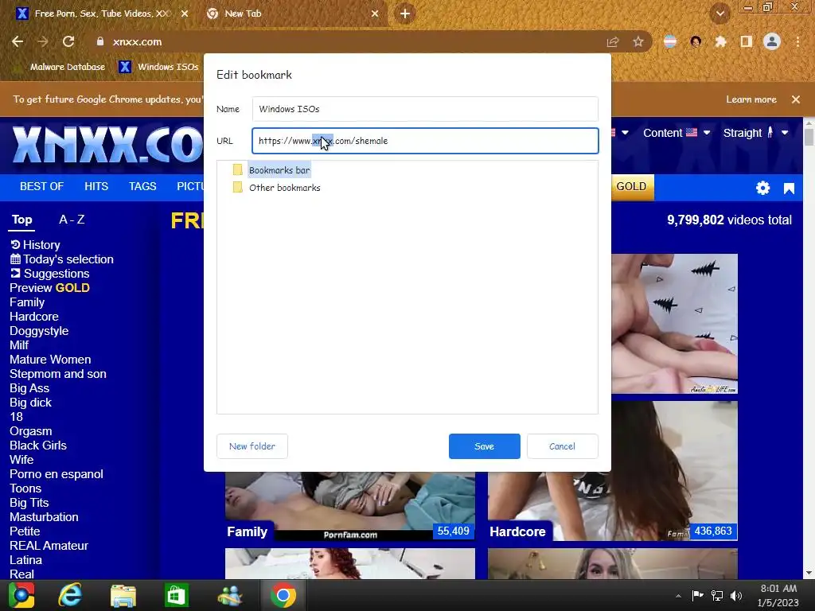Open the Chrome profile avatar
The image size is (815, 611).
[x=772, y=41]
